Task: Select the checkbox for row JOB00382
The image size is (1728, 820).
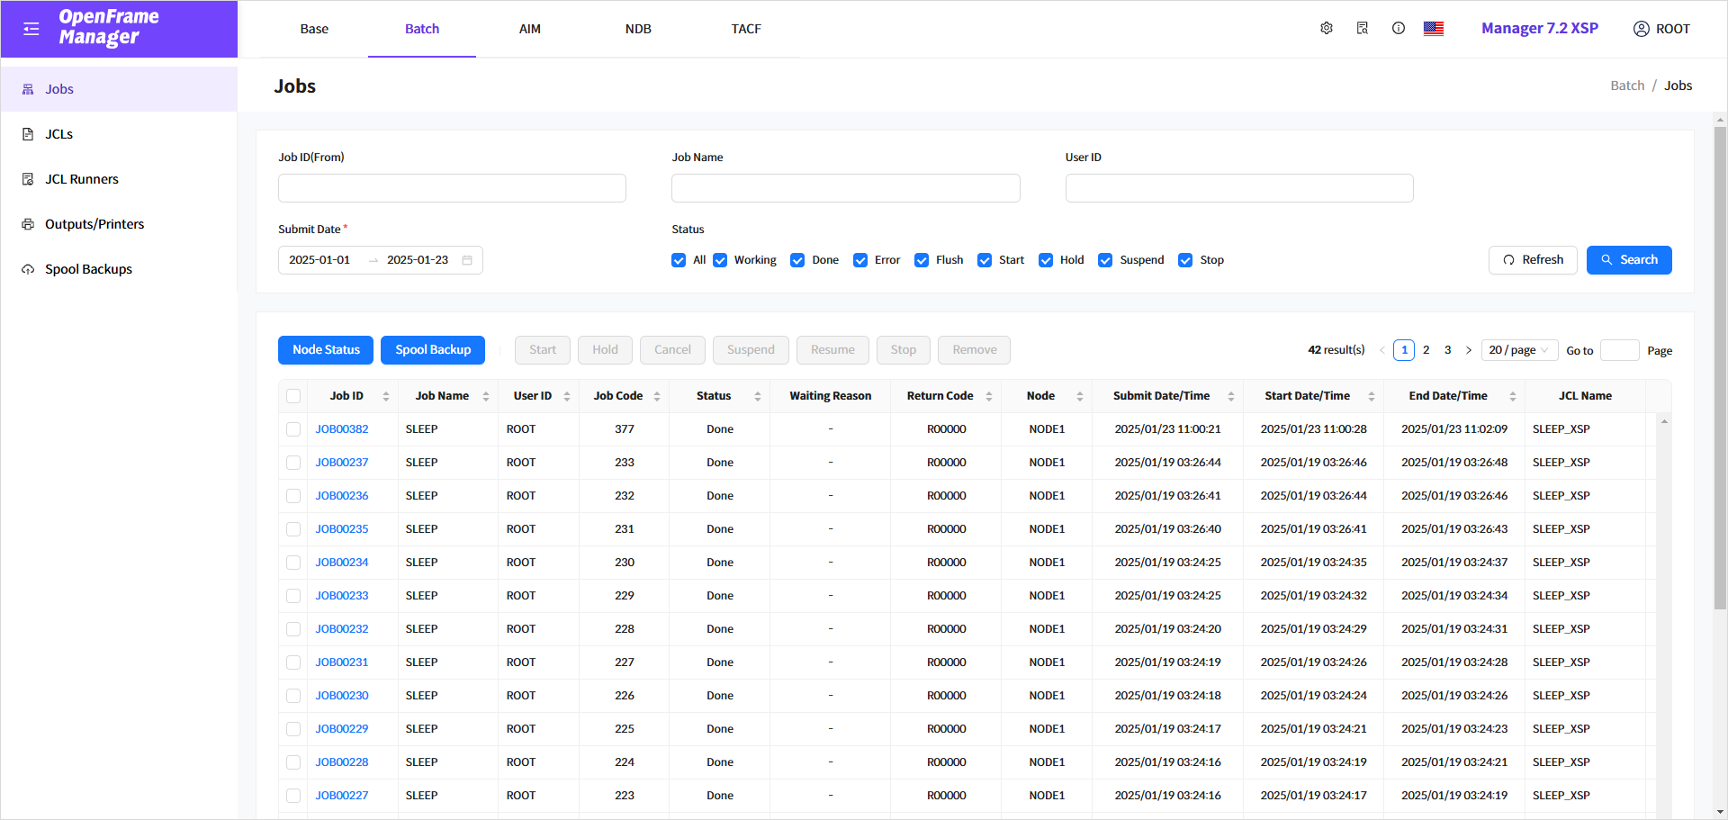Action: click(293, 429)
